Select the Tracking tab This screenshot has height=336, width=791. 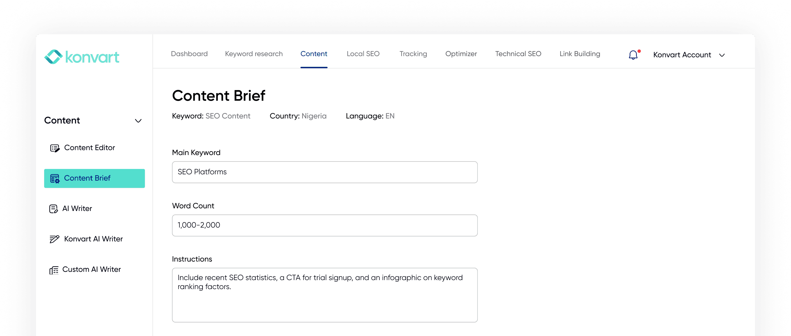413,54
